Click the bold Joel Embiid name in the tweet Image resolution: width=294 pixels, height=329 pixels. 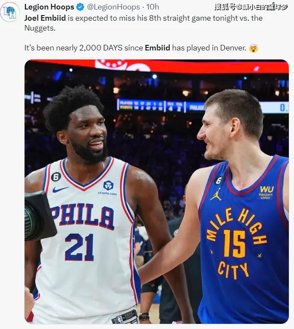click(45, 18)
